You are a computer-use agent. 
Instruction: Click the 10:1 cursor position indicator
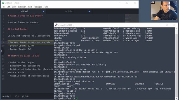click(x=17, y=96)
